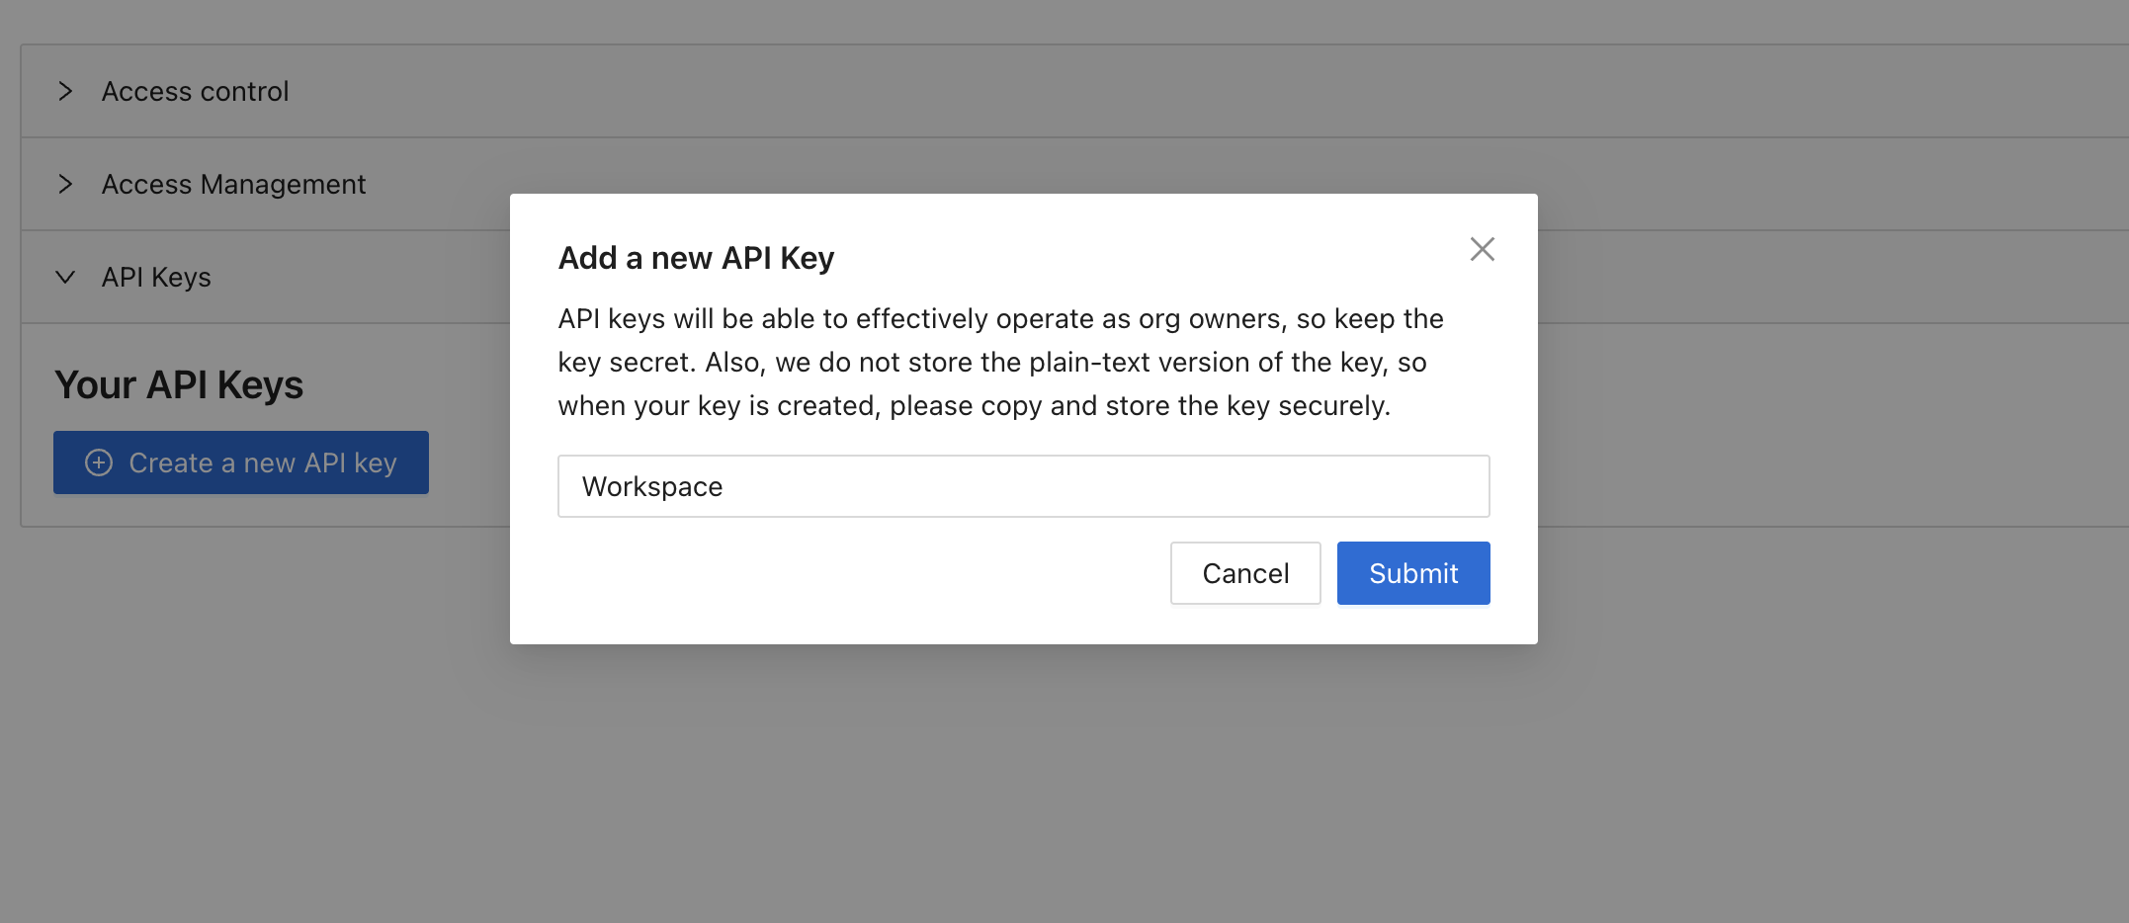Image resolution: width=2129 pixels, height=923 pixels.
Task: Click the API Keys section label
Action: [x=156, y=277]
